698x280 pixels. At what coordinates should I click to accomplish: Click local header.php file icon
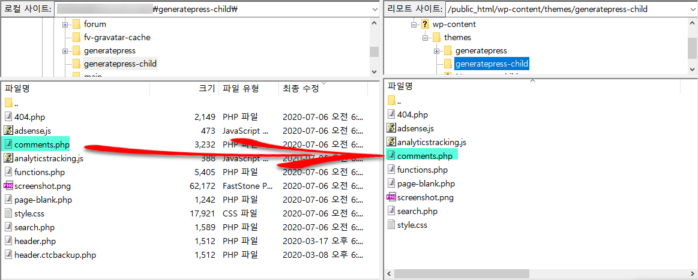[x=8, y=241]
